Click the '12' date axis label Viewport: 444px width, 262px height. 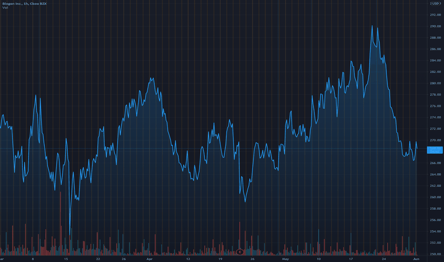188,259
